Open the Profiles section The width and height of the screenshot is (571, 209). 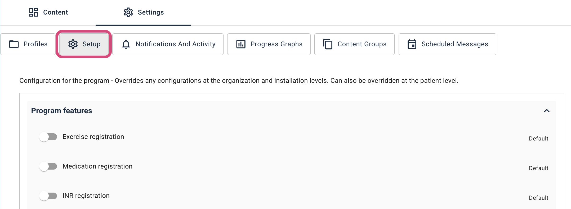coord(28,44)
